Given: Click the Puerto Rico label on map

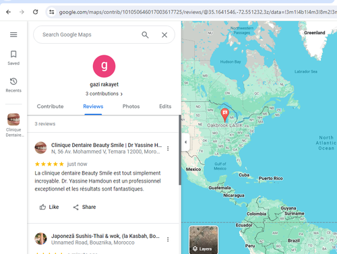Looking at the screenshot, I should (x=271, y=179).
